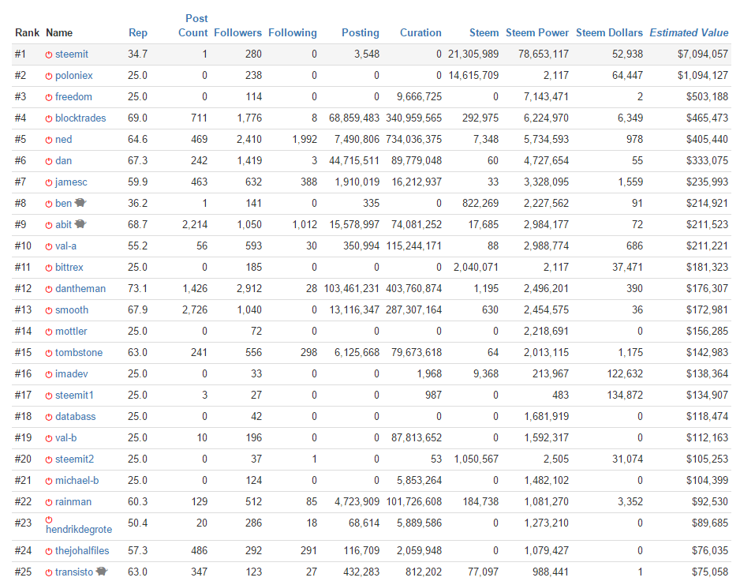Go to the michael-b account link
740x585 pixels.
(x=77, y=480)
